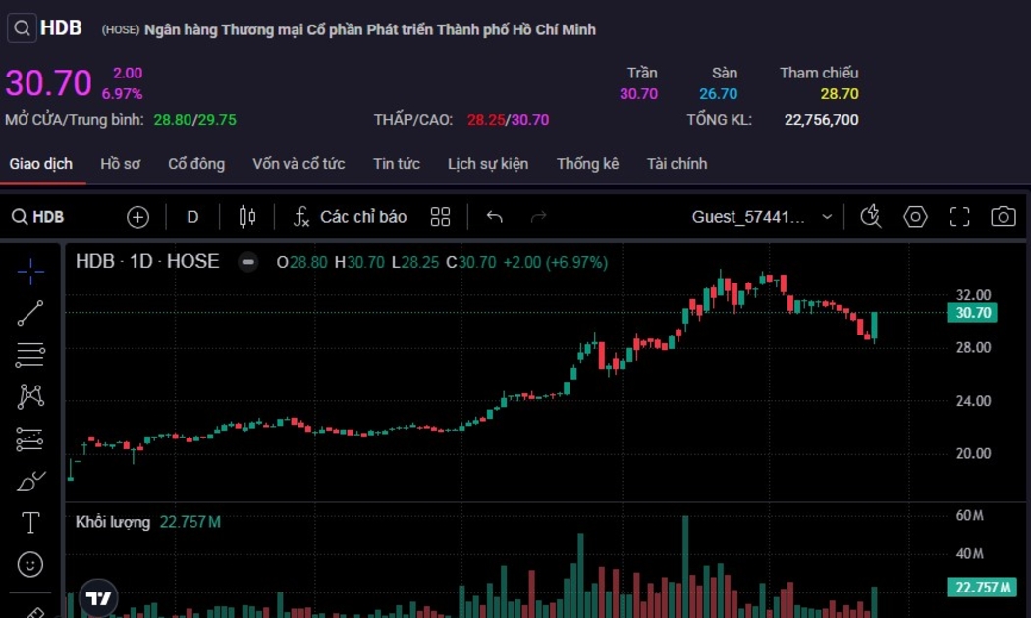Add symbol with the compare plus icon

(137, 217)
